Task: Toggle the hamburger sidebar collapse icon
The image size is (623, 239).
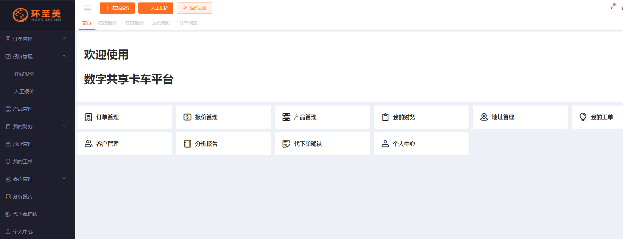Action: tap(88, 8)
